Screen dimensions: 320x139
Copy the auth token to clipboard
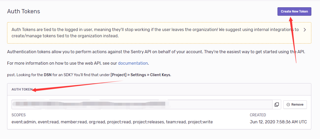coord(277,105)
